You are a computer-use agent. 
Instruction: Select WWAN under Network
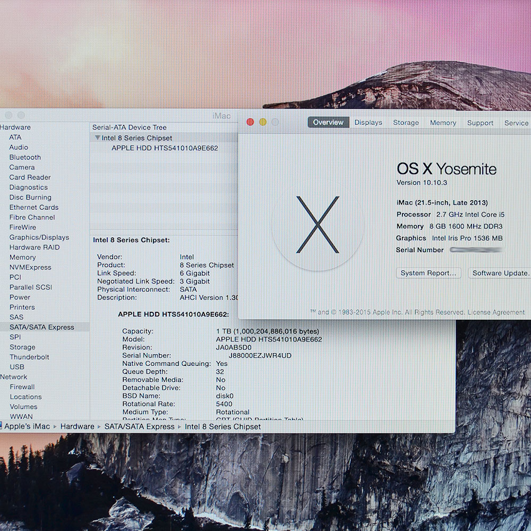[x=21, y=416]
